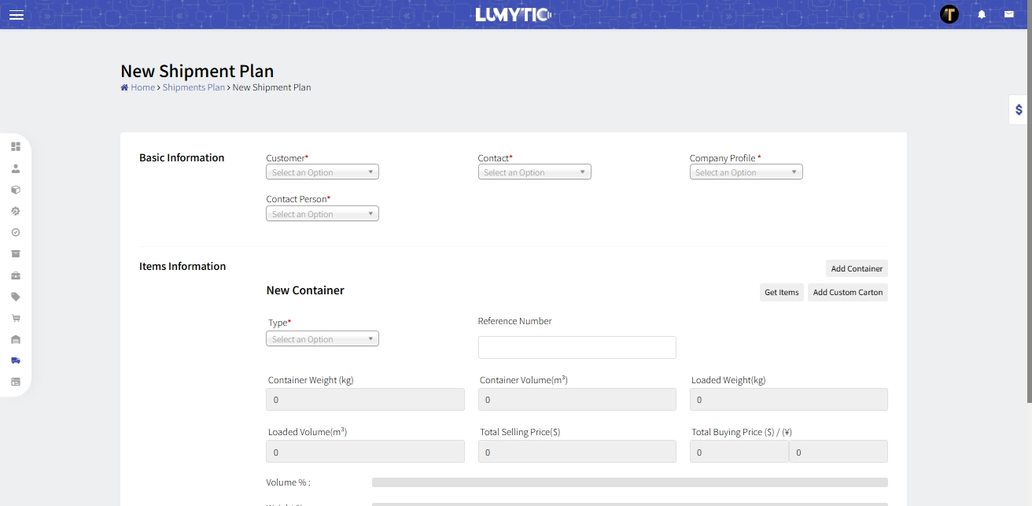1032x506 pixels.
Task: Open the Products package icon
Action: pos(16,189)
